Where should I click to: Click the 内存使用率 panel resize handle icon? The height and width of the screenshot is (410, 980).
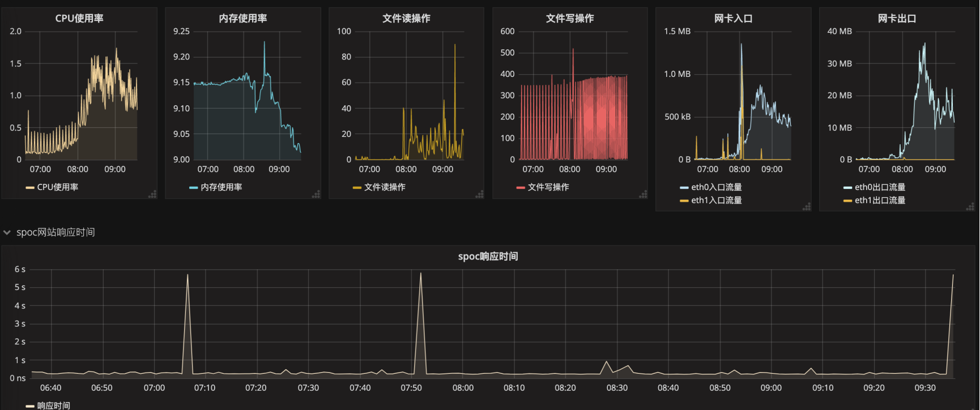[316, 194]
